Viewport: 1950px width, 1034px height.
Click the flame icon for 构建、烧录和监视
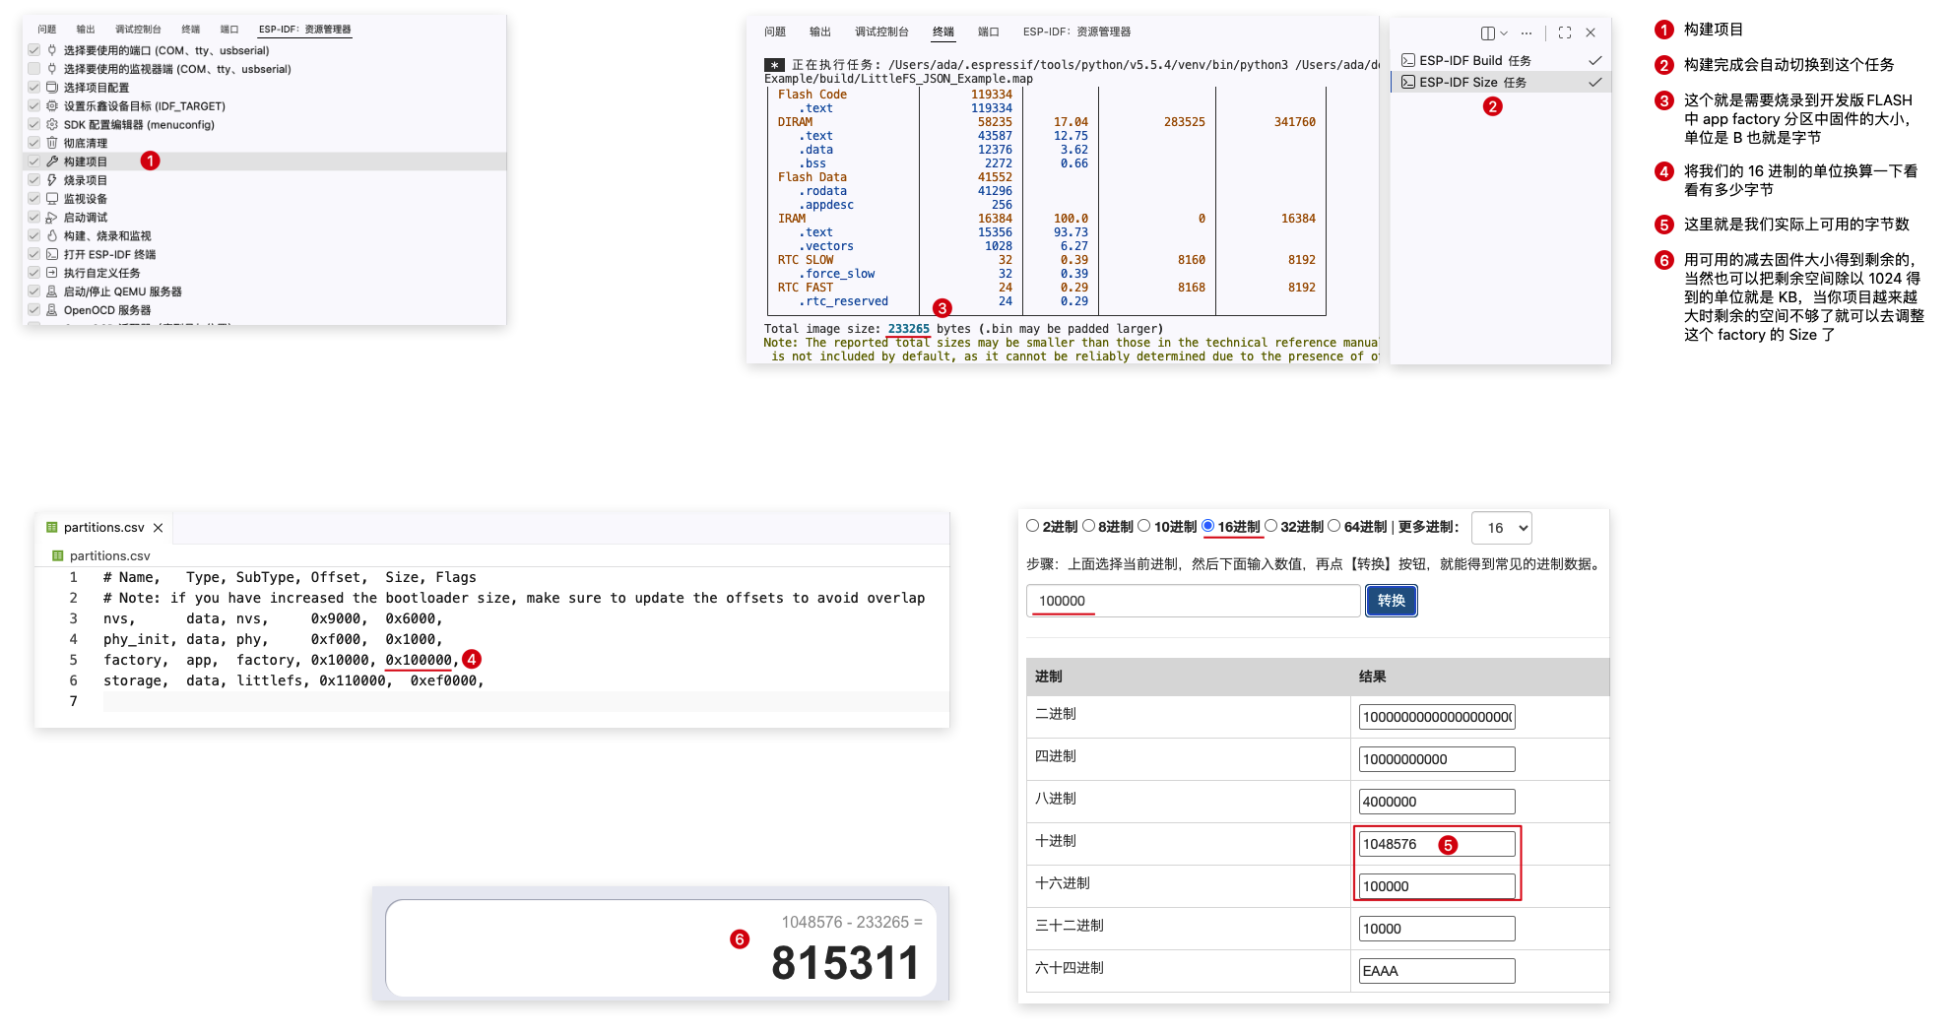pyautogui.click(x=52, y=236)
